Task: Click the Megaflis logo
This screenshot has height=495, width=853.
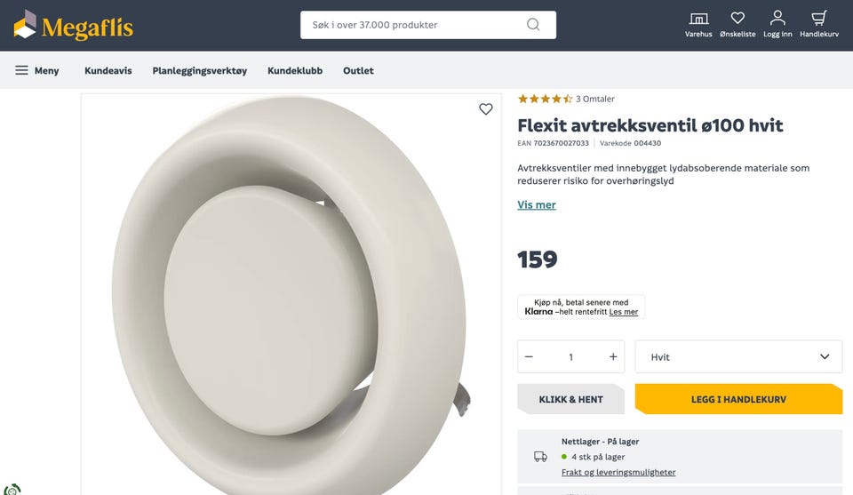Action: point(74,26)
